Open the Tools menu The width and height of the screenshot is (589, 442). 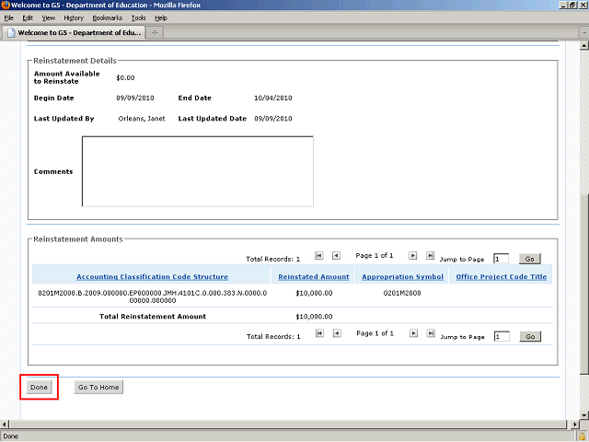click(138, 18)
